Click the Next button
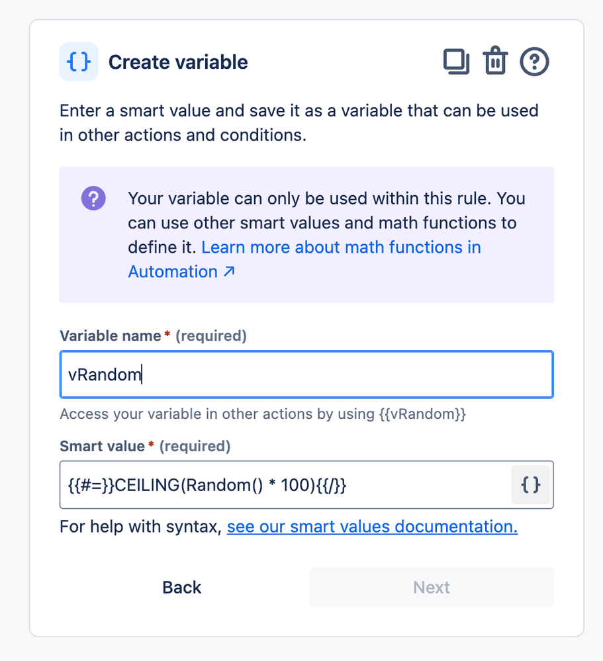 click(431, 587)
